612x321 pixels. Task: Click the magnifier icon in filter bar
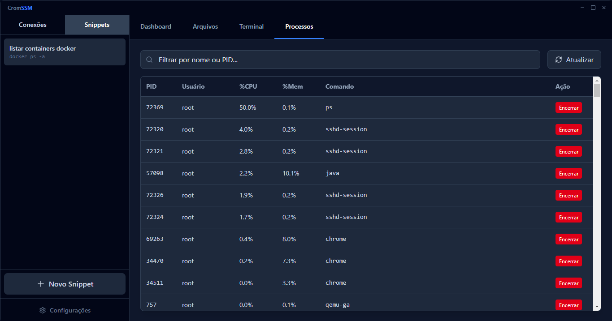click(150, 60)
